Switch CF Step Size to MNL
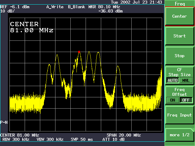 (x=186, y=80)
